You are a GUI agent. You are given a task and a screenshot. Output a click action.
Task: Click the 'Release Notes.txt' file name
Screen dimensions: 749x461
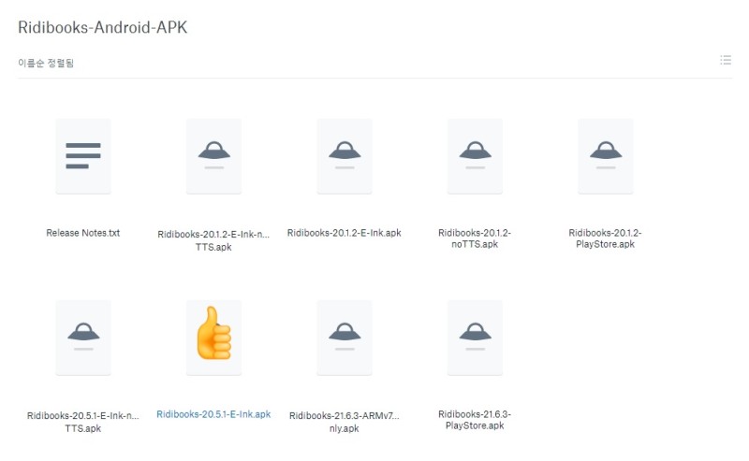83,233
